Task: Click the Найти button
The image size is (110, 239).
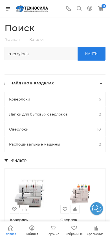Action: (x=91, y=54)
